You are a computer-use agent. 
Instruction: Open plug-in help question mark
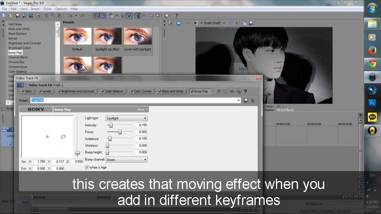click(x=245, y=92)
